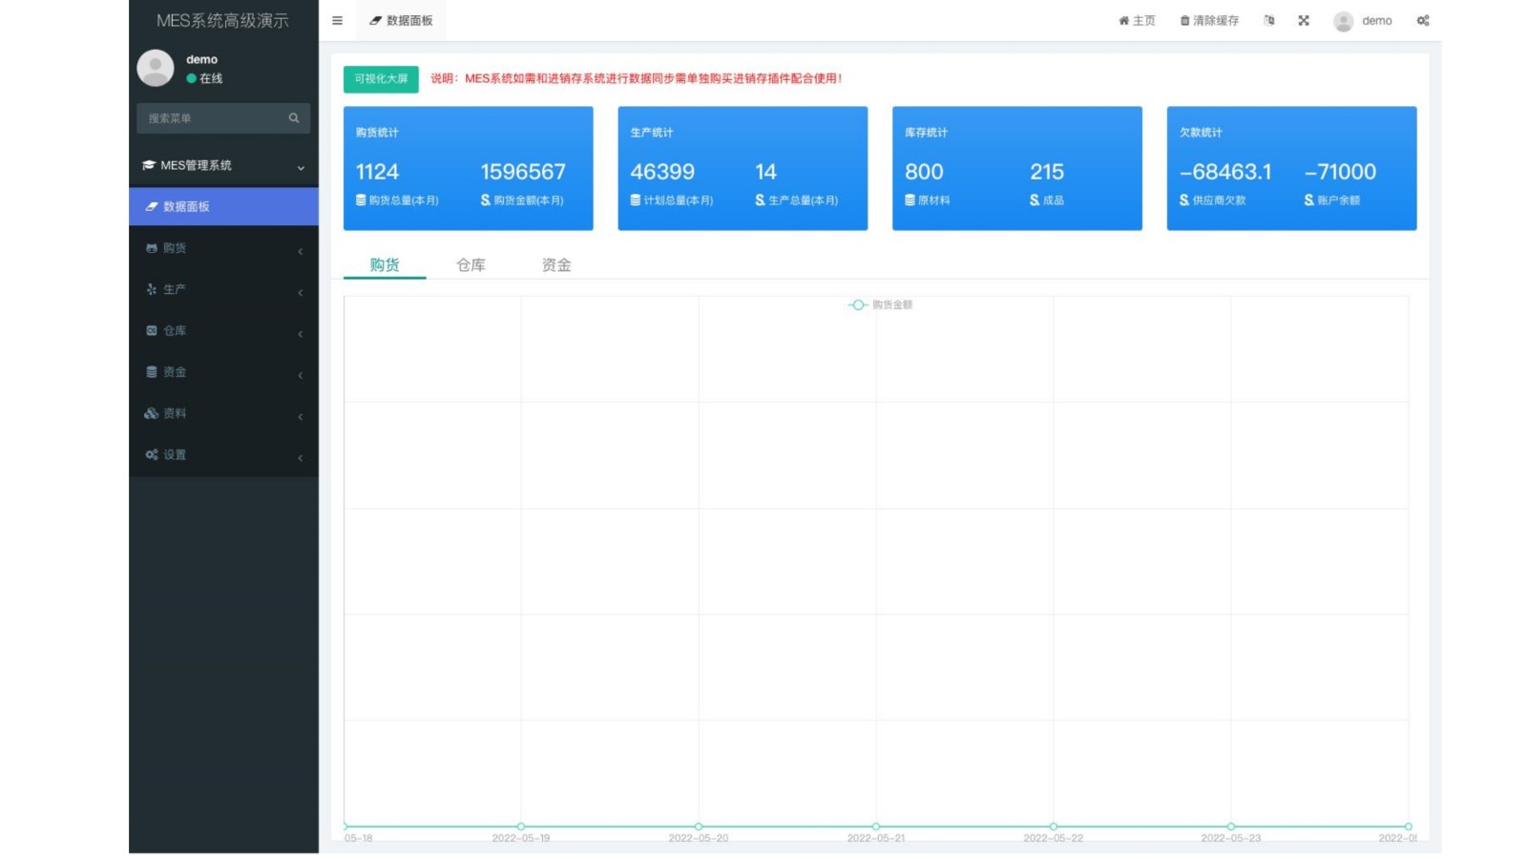Image resolution: width=1527 pixels, height=859 pixels.
Task: Open the 可视化大屏 button
Action: 381,78
